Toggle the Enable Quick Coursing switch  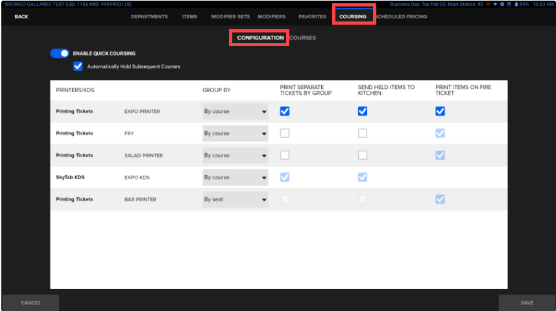(x=60, y=53)
